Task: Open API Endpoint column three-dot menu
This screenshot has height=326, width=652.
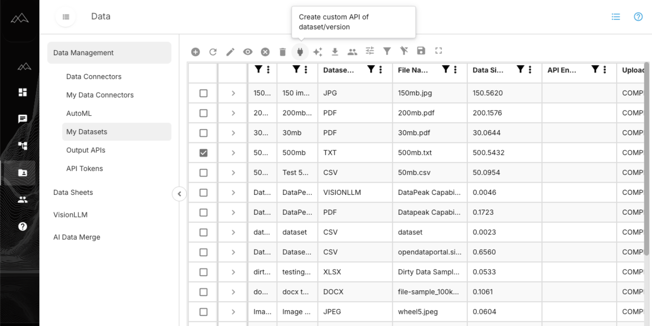Action: [x=606, y=69]
